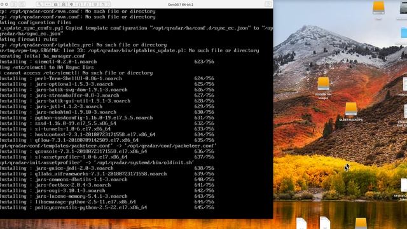
Task: Click the double-arrow icon beside the wrench
Action: [48, 4]
